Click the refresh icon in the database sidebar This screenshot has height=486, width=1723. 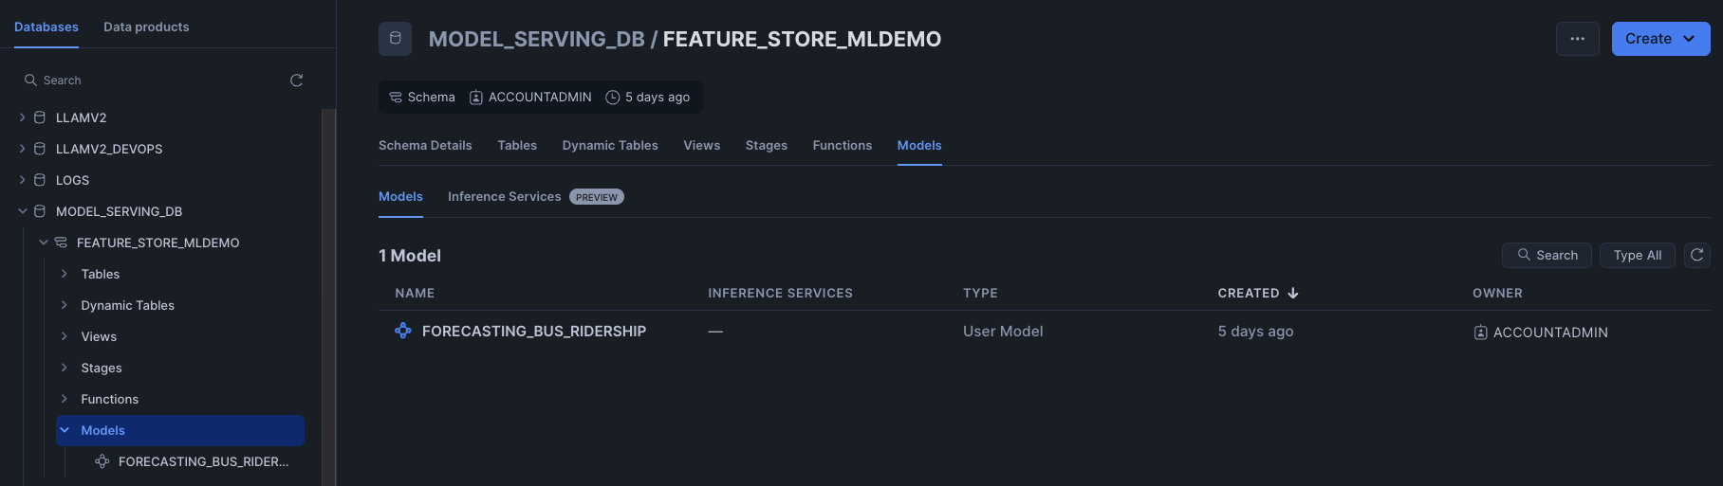pyautogui.click(x=296, y=81)
